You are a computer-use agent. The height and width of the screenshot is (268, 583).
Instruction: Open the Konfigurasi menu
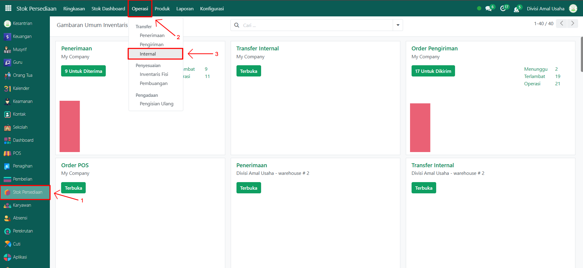click(212, 8)
